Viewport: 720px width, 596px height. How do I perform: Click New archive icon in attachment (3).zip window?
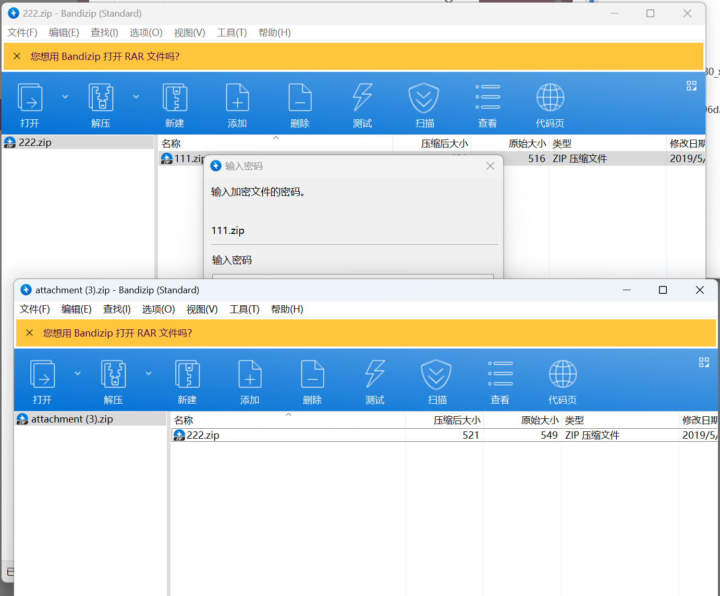187,374
